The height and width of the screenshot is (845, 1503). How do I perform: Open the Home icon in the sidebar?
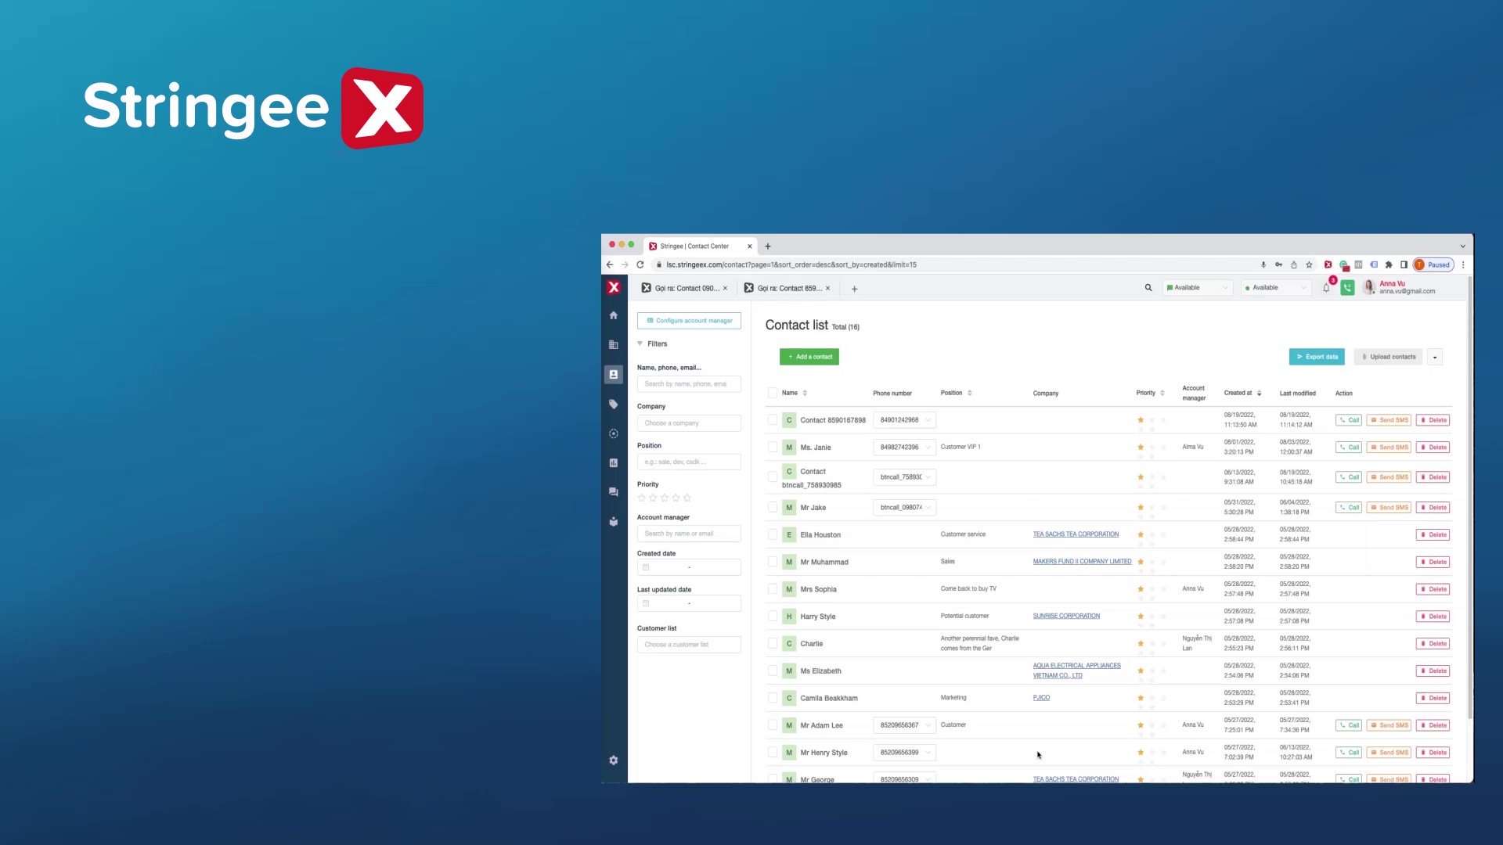(x=614, y=315)
